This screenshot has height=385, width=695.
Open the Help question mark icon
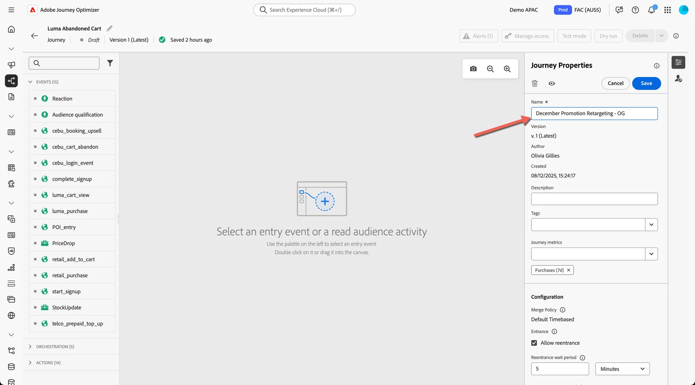pos(635,10)
